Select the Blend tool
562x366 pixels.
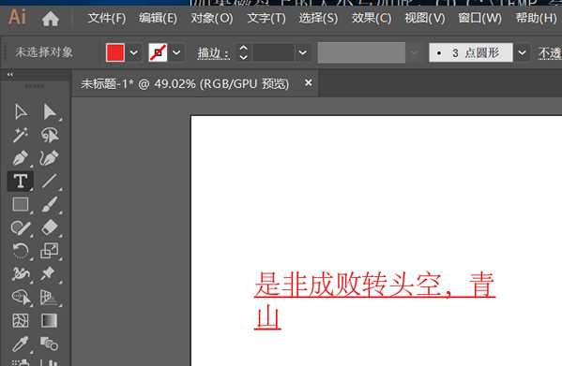click(50, 344)
